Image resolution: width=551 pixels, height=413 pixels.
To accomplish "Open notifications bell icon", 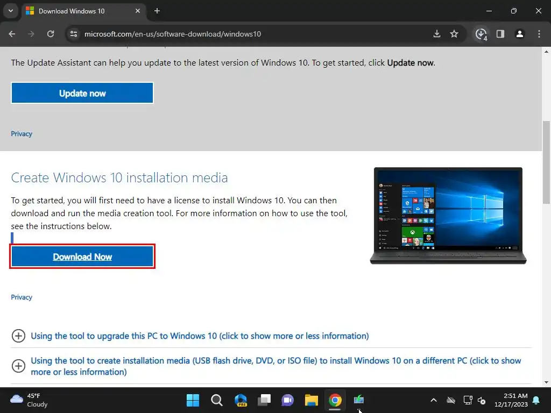I will pyautogui.click(x=536, y=400).
